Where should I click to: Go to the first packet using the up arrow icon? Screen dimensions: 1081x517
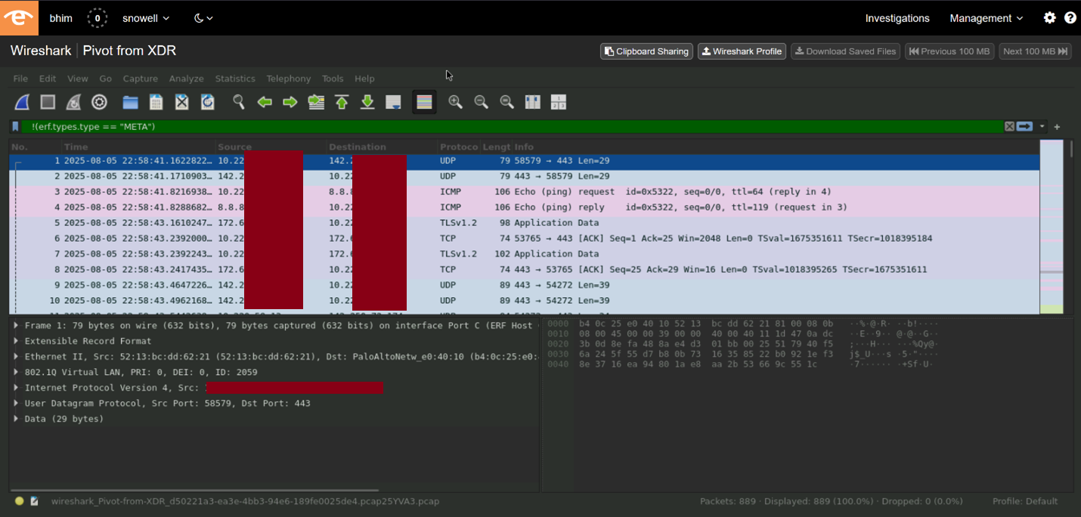341,102
